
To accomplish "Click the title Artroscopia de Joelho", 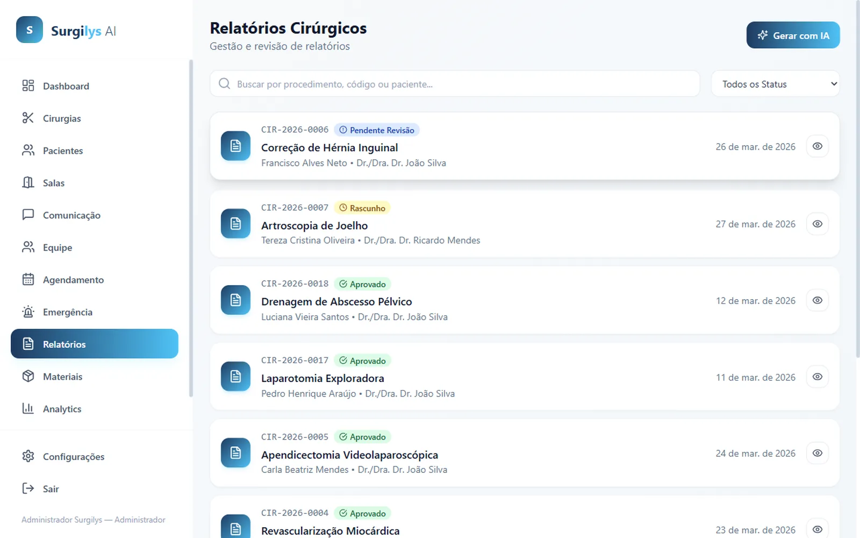I will point(314,225).
